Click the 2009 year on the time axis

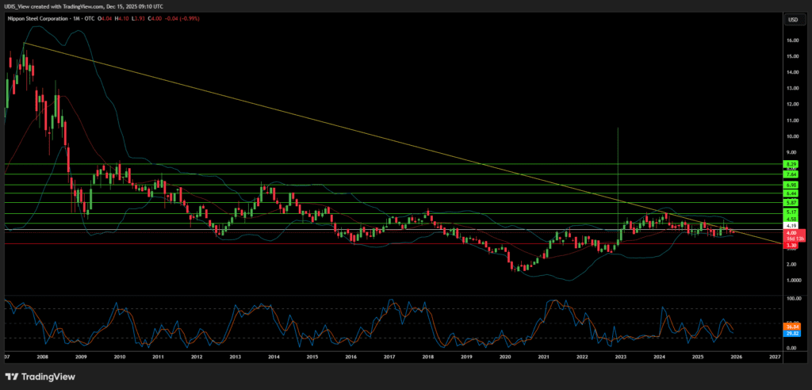pos(80,357)
